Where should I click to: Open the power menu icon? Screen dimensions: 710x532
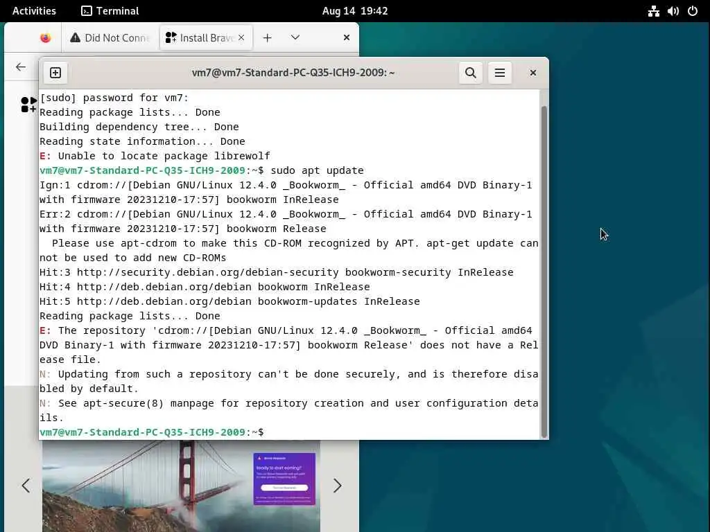point(693,11)
